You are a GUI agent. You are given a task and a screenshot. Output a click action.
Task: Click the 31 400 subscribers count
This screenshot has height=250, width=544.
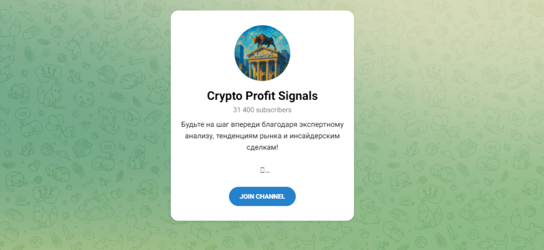[262, 110]
